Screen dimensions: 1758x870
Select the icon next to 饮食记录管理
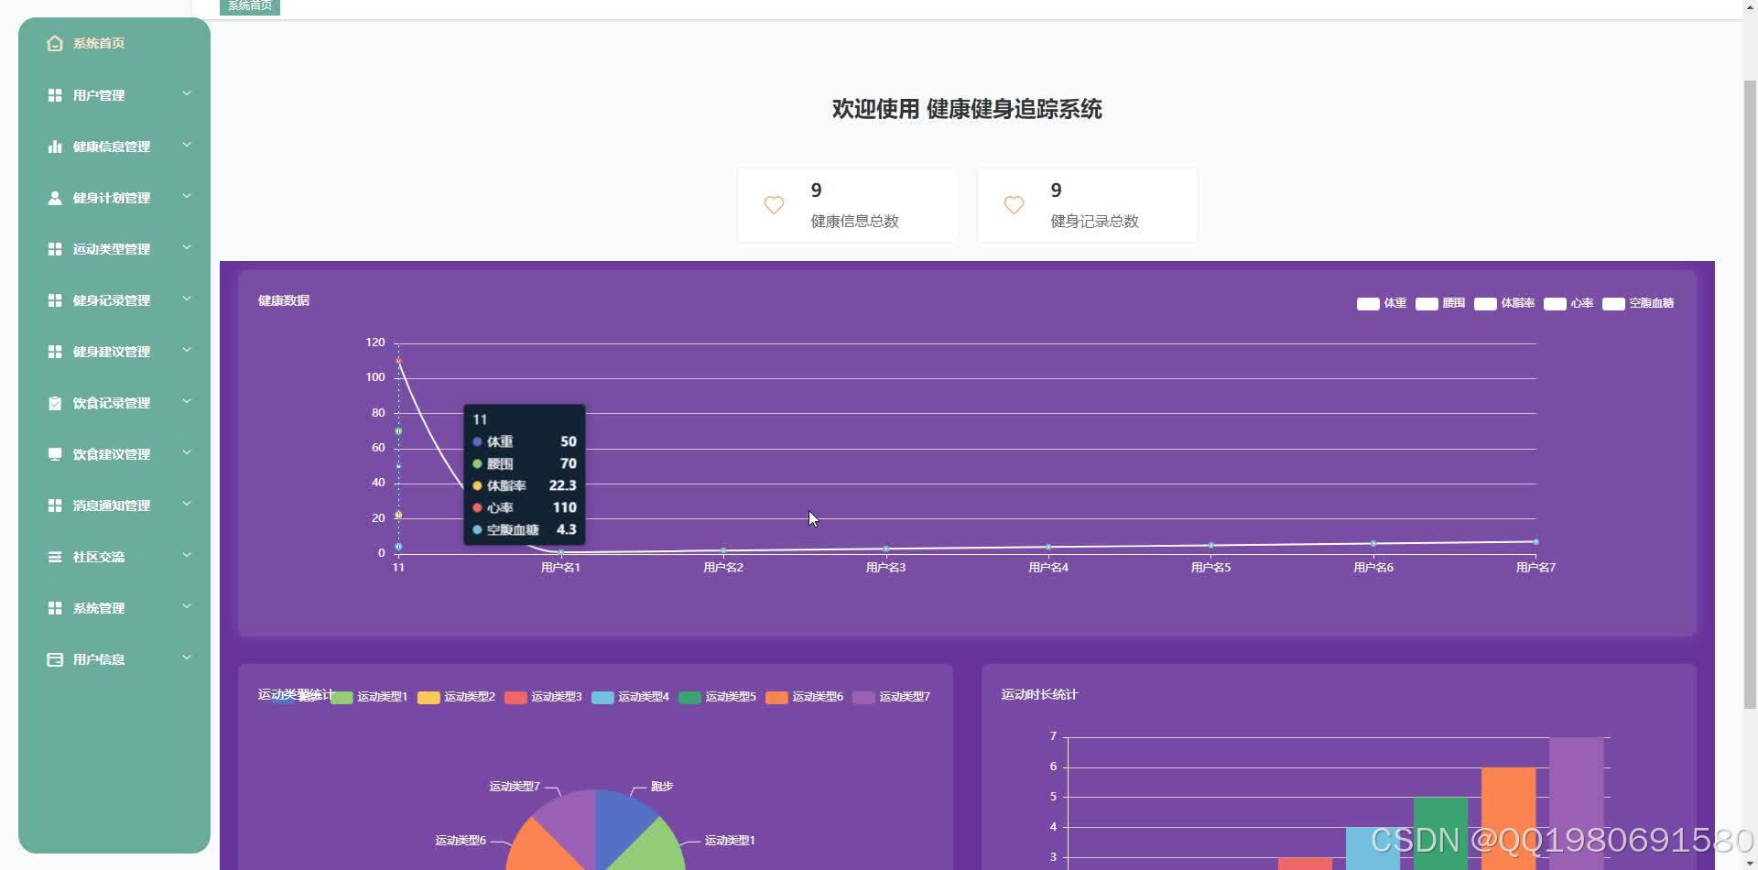coord(54,401)
